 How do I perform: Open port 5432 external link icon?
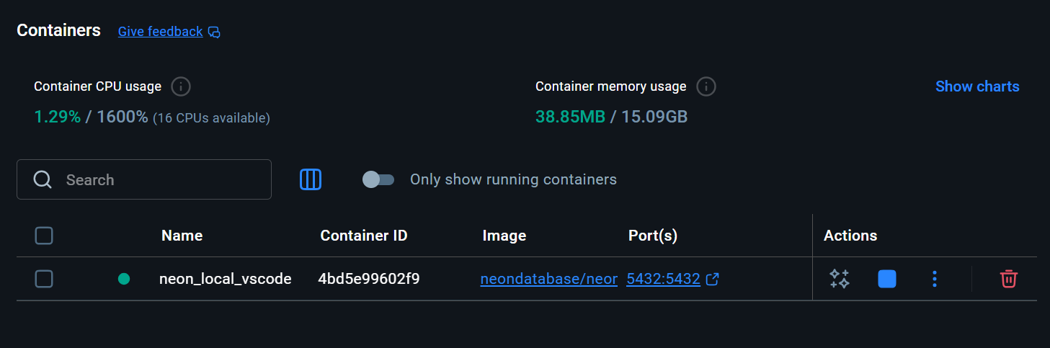point(713,279)
